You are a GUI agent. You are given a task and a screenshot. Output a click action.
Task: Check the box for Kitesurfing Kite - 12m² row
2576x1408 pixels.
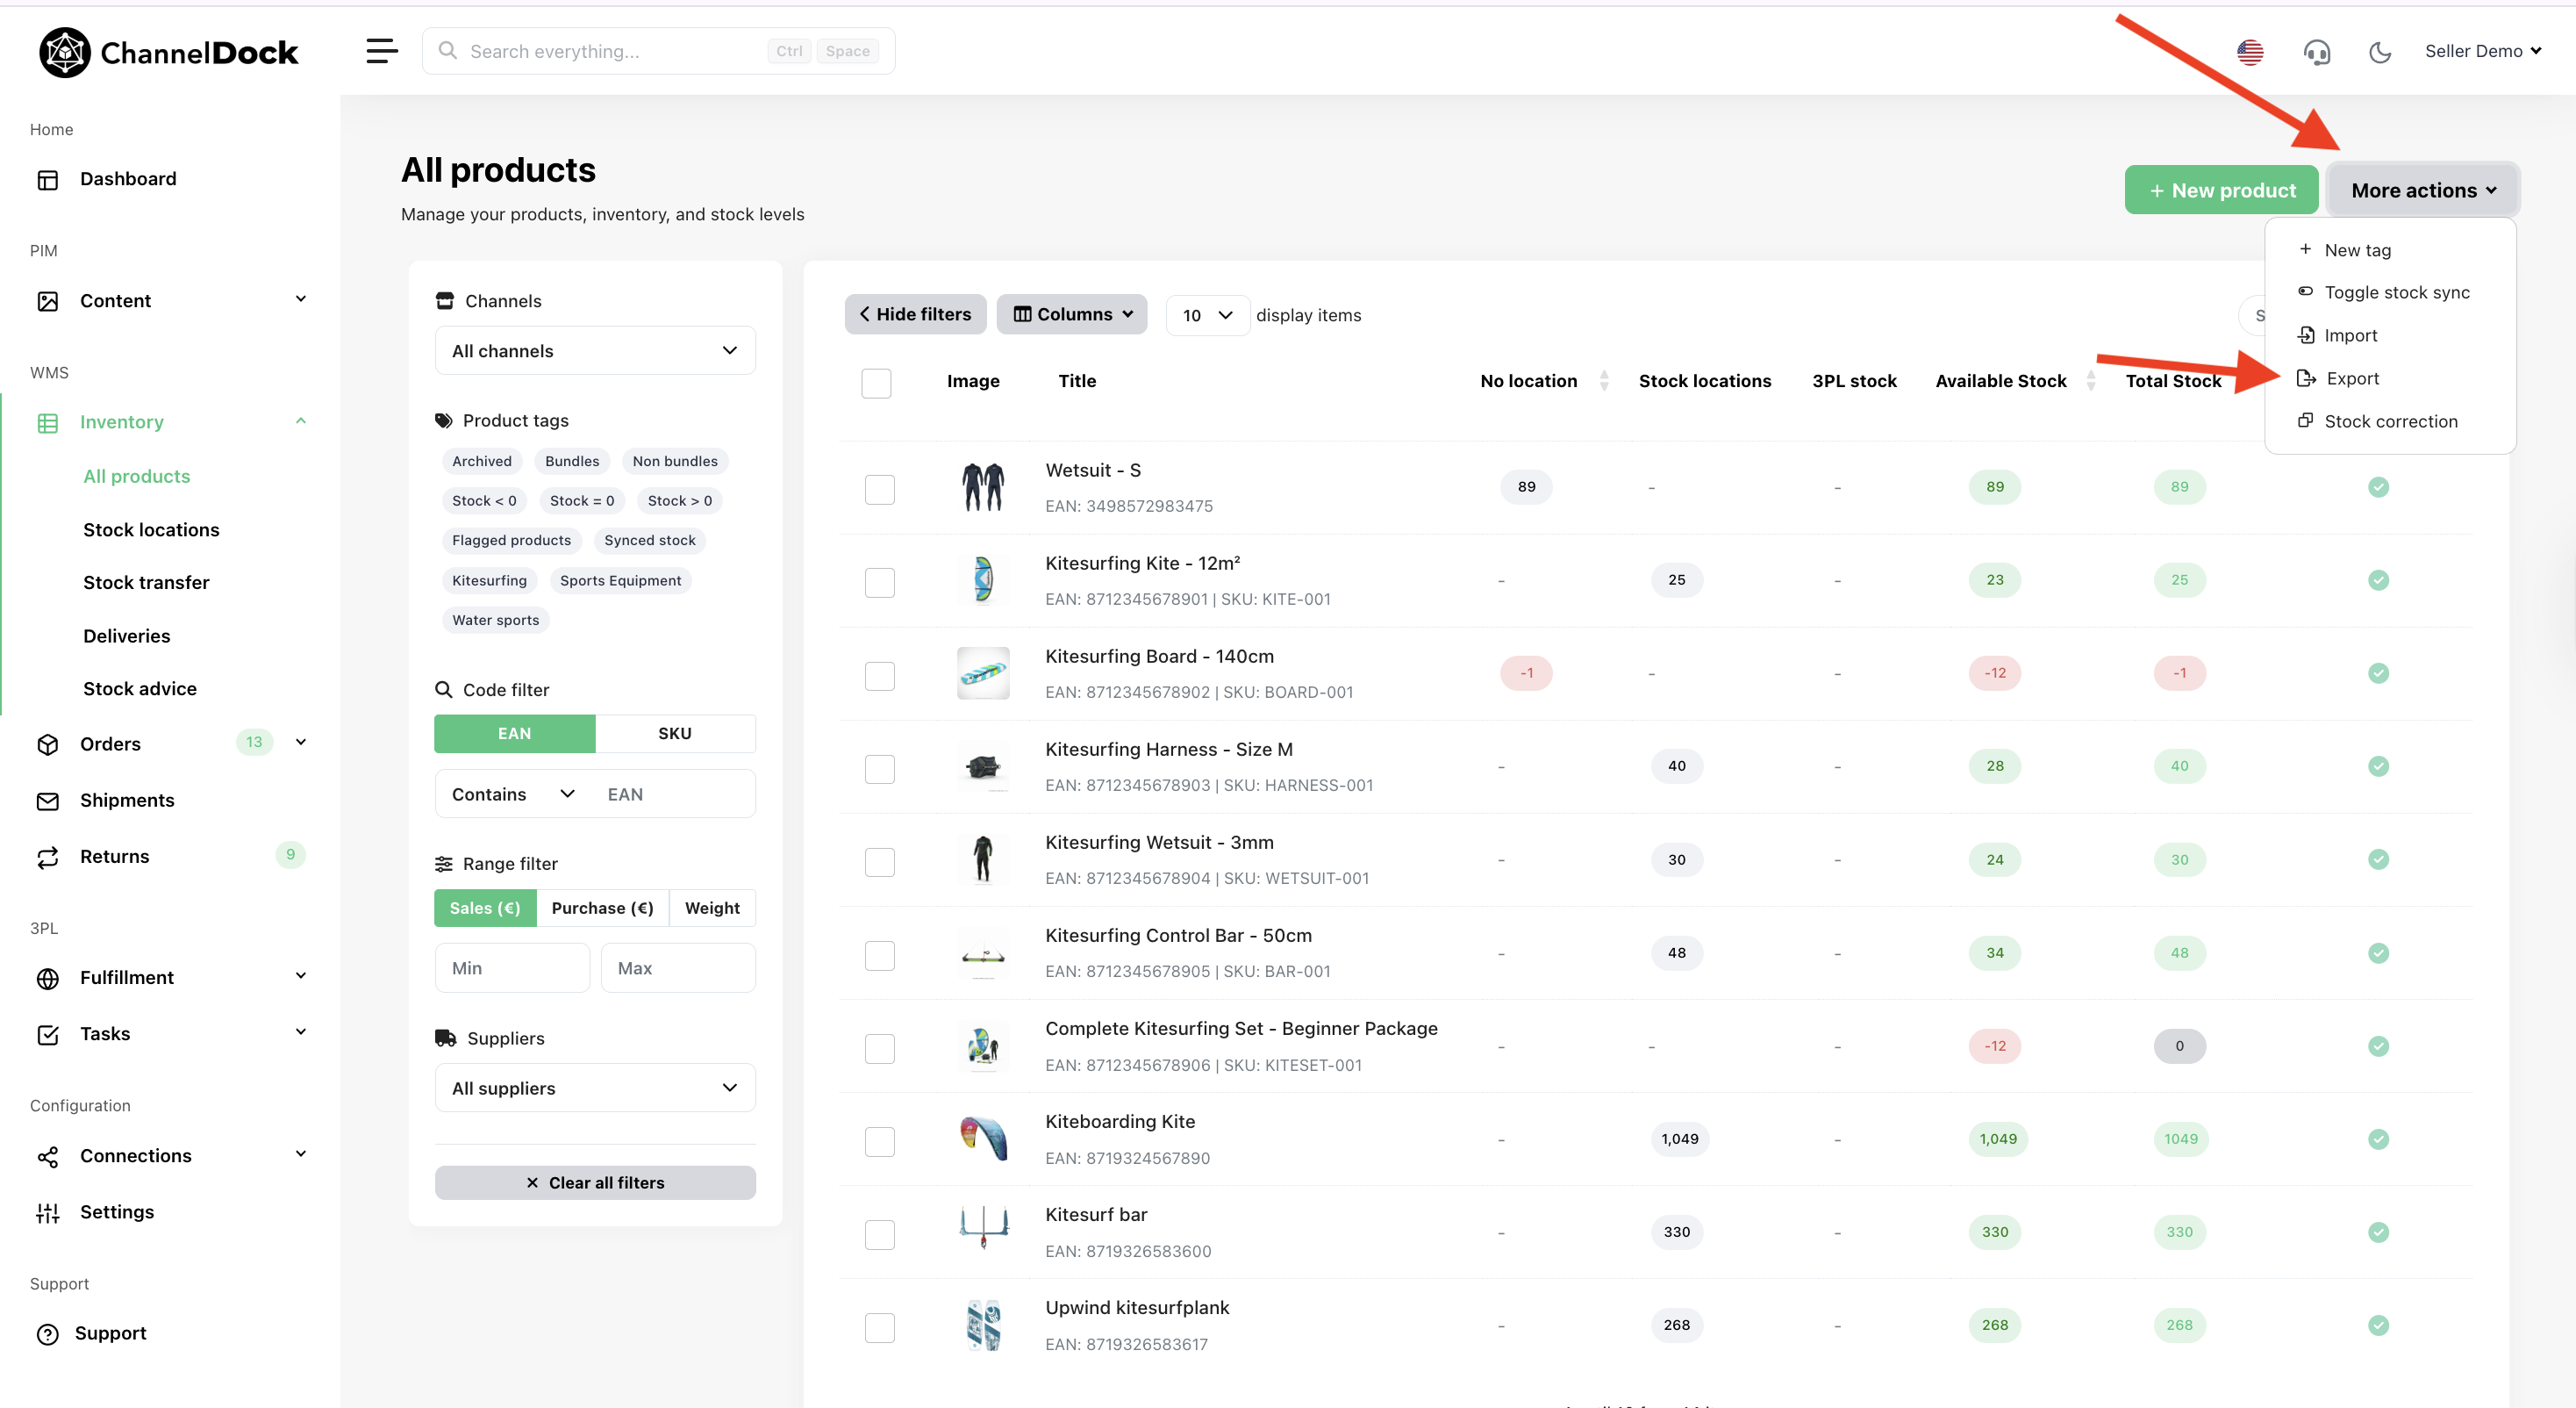[879, 582]
